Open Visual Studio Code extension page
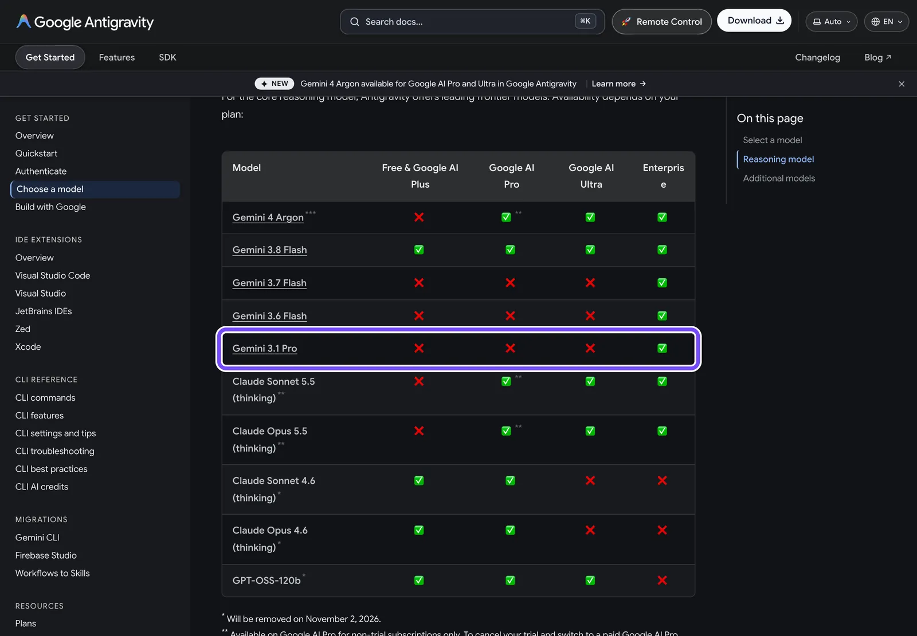 pos(53,276)
